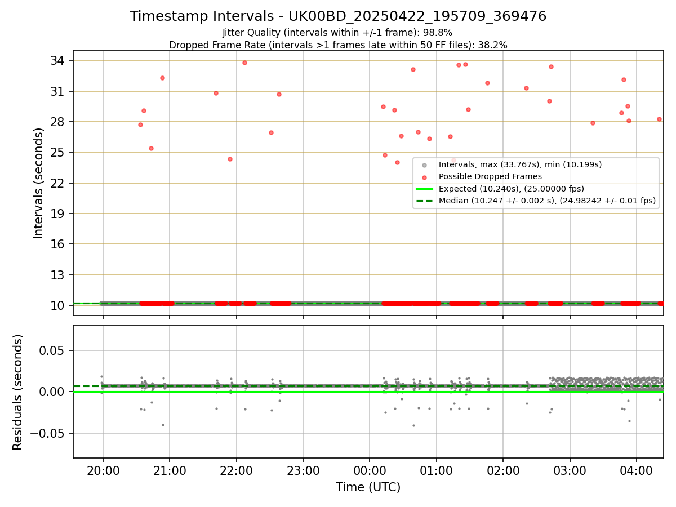The height and width of the screenshot is (507, 676).
Task: Click x-axis tick label '21:00'
Action: [x=170, y=470]
